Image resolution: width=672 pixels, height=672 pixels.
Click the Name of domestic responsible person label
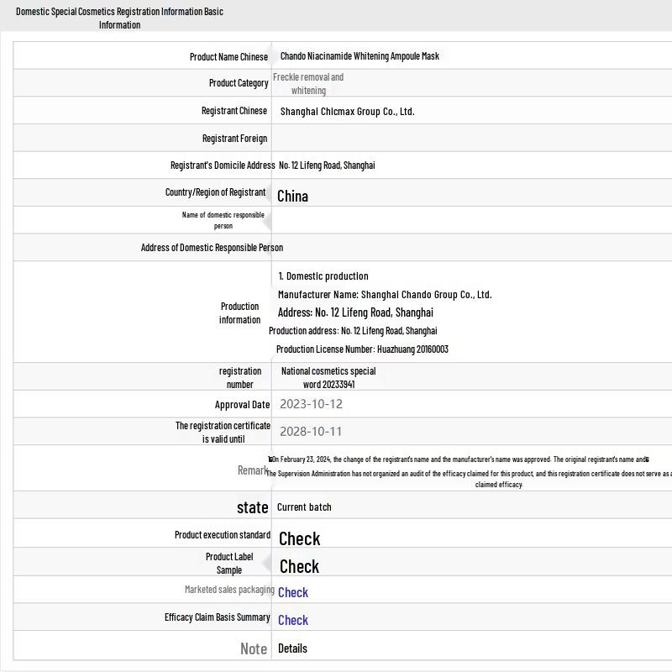(223, 220)
